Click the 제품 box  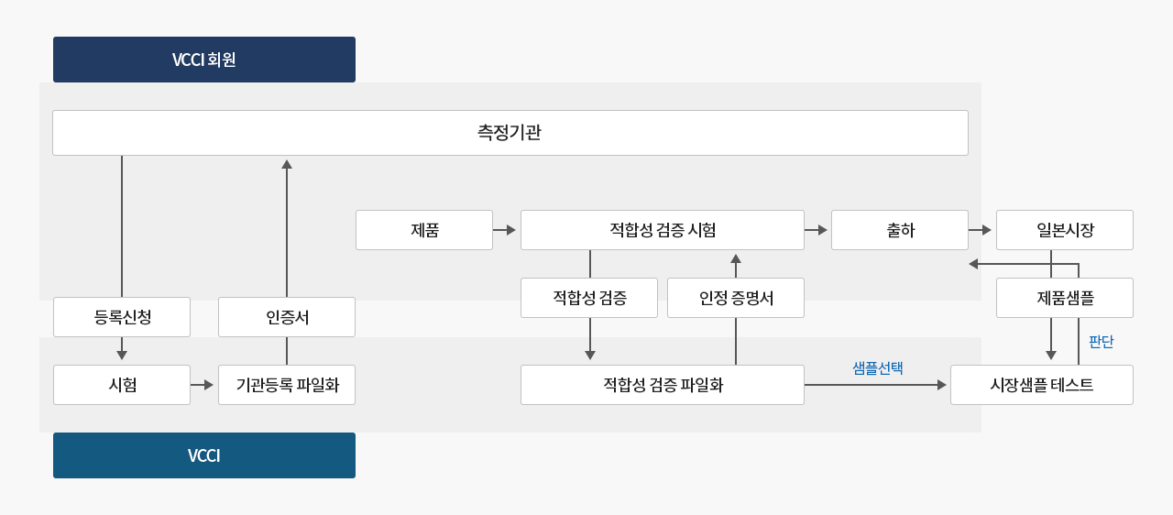424,230
